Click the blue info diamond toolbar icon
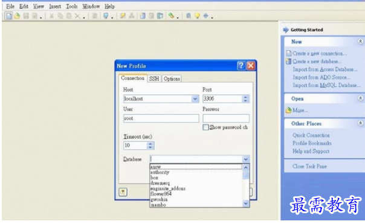The height and width of the screenshot is (224, 365). 206,16
